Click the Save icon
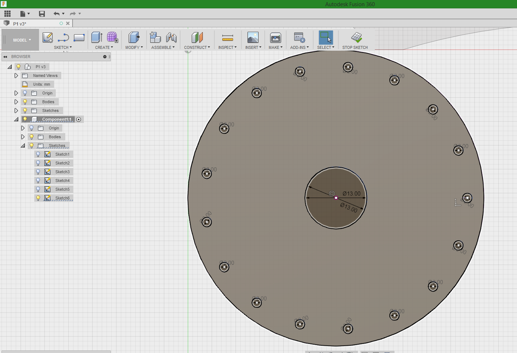This screenshot has width=517, height=353. [x=42, y=13]
